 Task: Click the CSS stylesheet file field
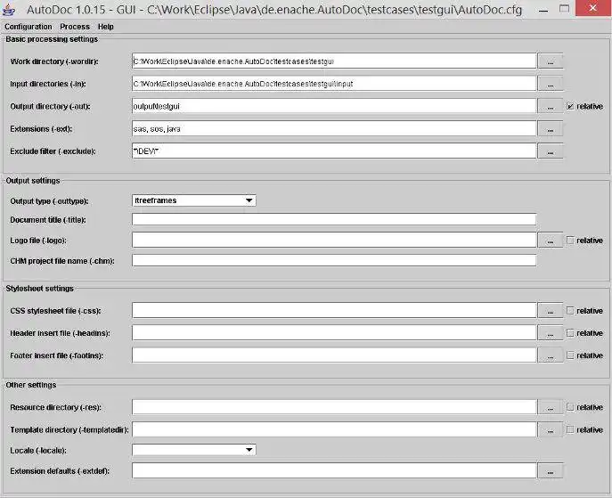click(x=334, y=311)
